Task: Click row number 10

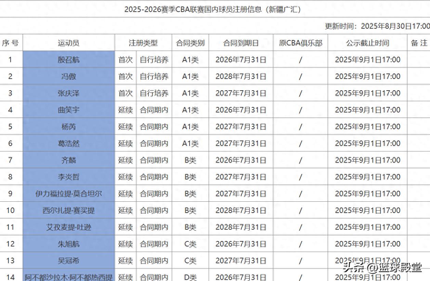Action: (x=10, y=211)
